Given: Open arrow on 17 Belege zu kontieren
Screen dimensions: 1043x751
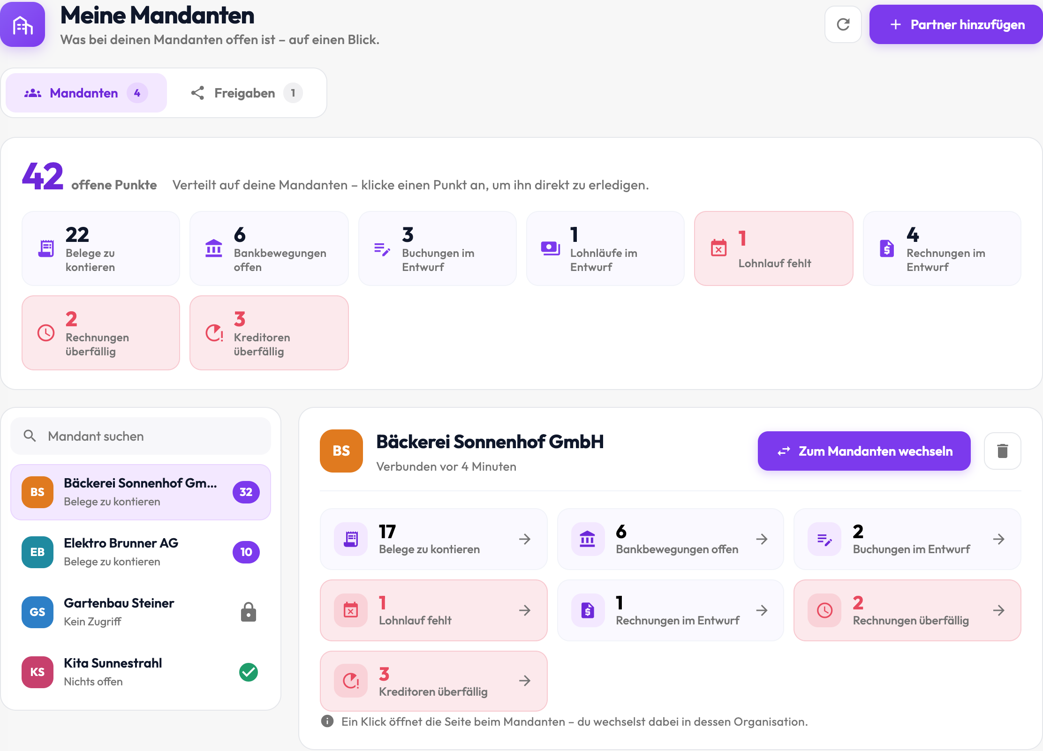Looking at the screenshot, I should [525, 539].
